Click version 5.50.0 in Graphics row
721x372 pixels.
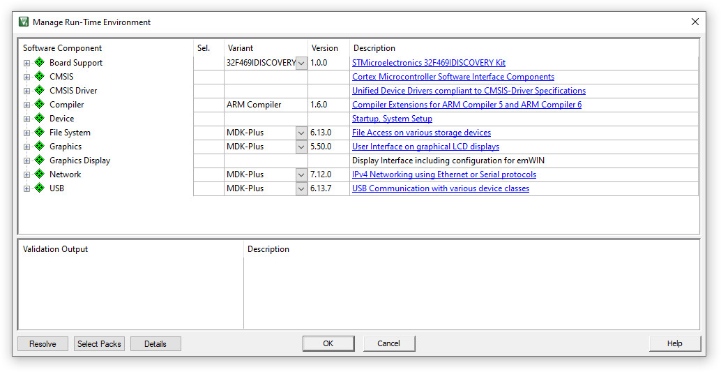tap(321, 147)
